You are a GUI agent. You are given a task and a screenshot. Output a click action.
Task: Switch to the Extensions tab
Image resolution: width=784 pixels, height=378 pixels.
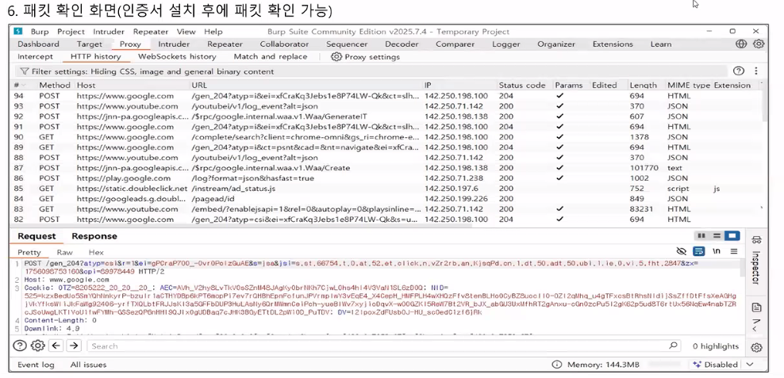[x=613, y=44]
